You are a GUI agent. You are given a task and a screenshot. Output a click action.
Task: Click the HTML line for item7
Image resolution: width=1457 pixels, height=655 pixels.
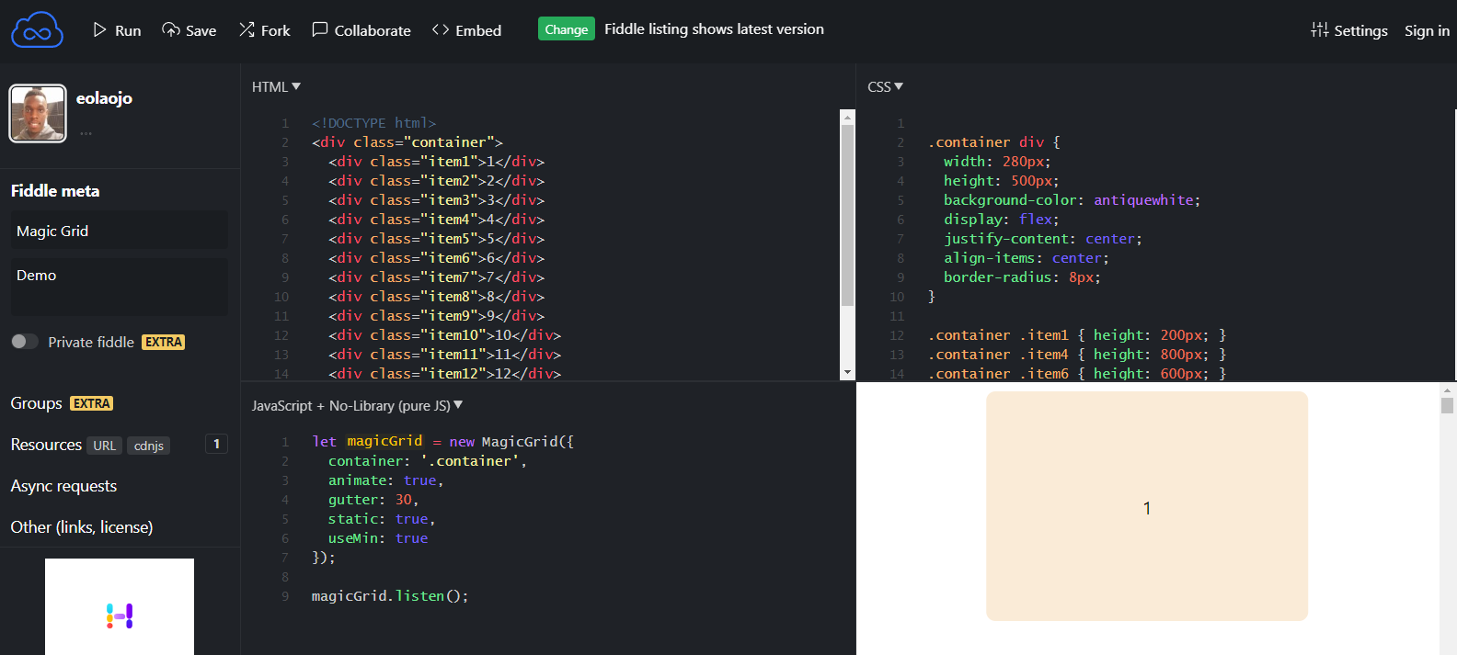[436, 277]
